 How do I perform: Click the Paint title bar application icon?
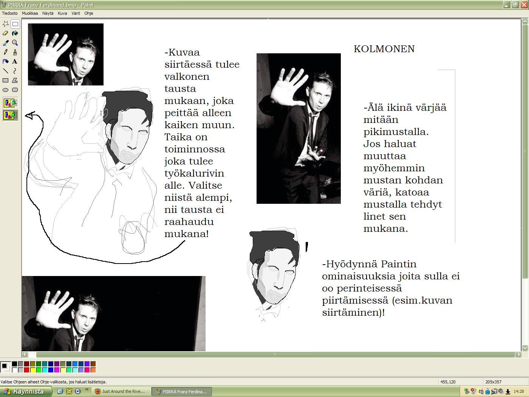coord(4,5)
